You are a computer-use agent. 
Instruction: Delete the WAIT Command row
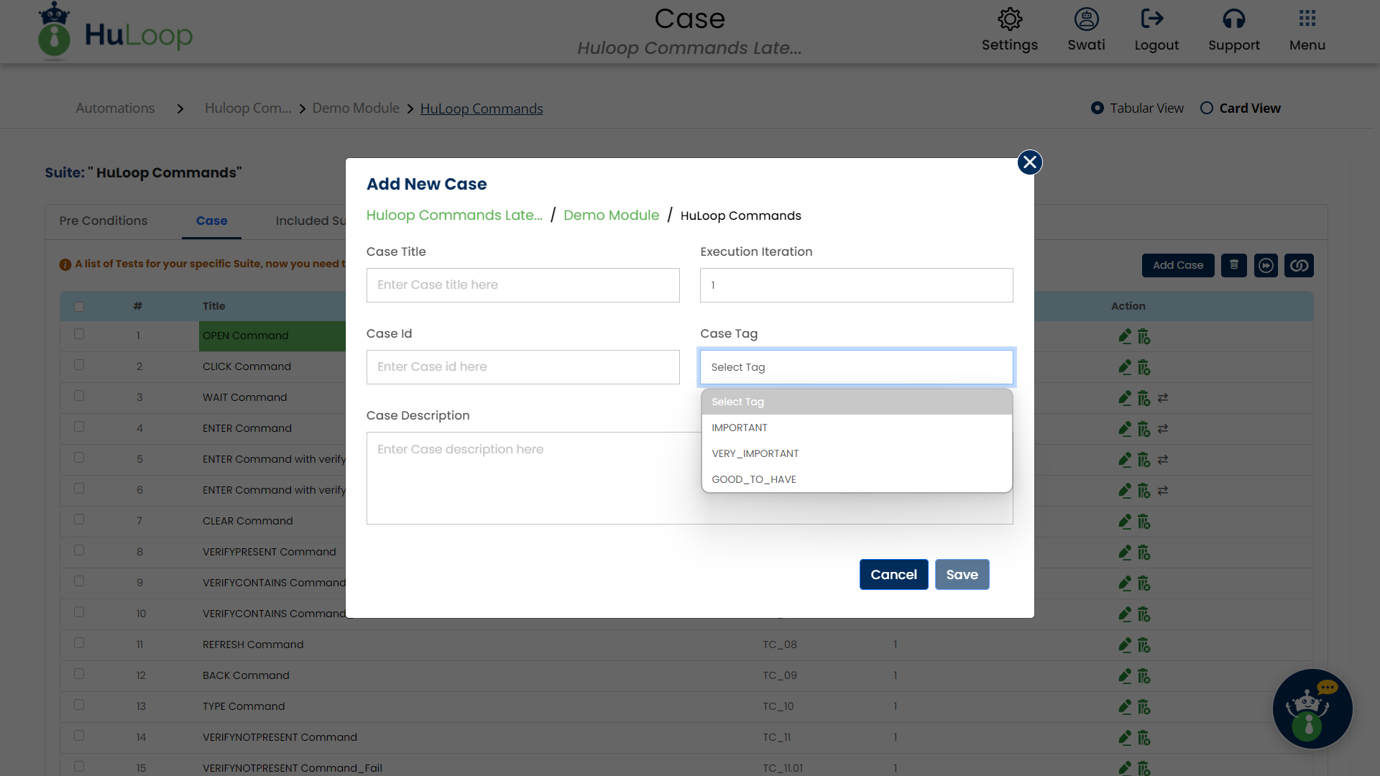click(x=1144, y=397)
